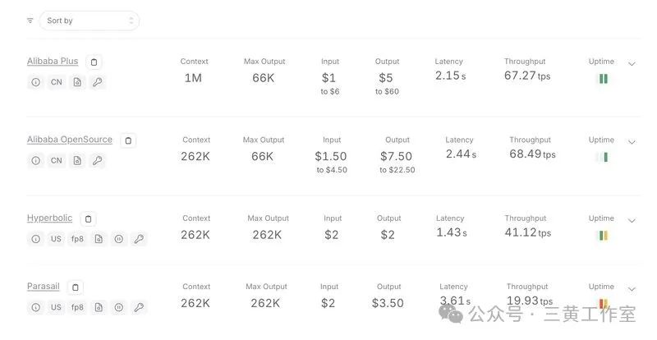Viewport: 657px width, 340px height.
Task: Click the CN region badge under Alibaba Plus
Action: (57, 82)
